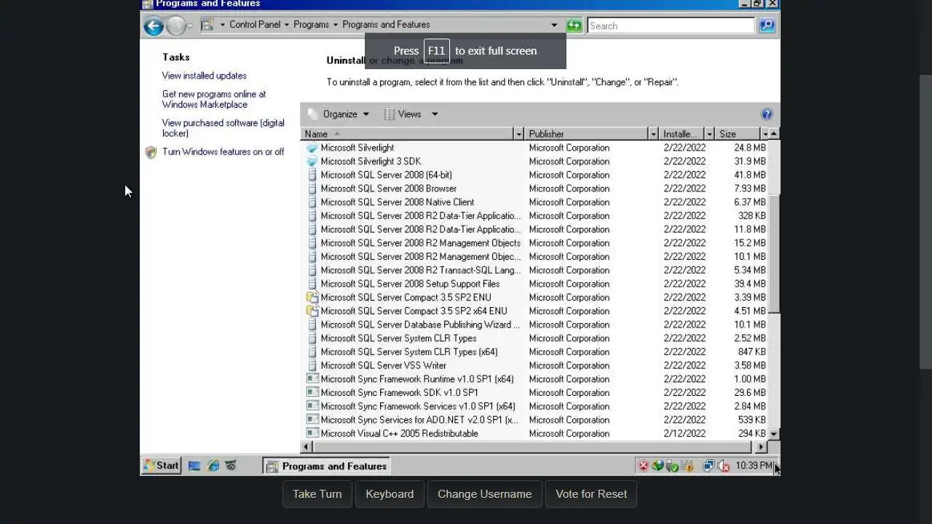Click the SQL Server Compact 3.5 SP2 x64 ENU icon
This screenshot has height=524, width=932.
pos(312,311)
